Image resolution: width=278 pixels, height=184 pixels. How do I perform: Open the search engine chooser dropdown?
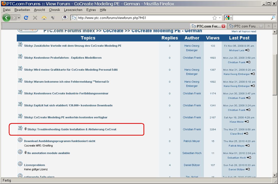(x=231, y=18)
